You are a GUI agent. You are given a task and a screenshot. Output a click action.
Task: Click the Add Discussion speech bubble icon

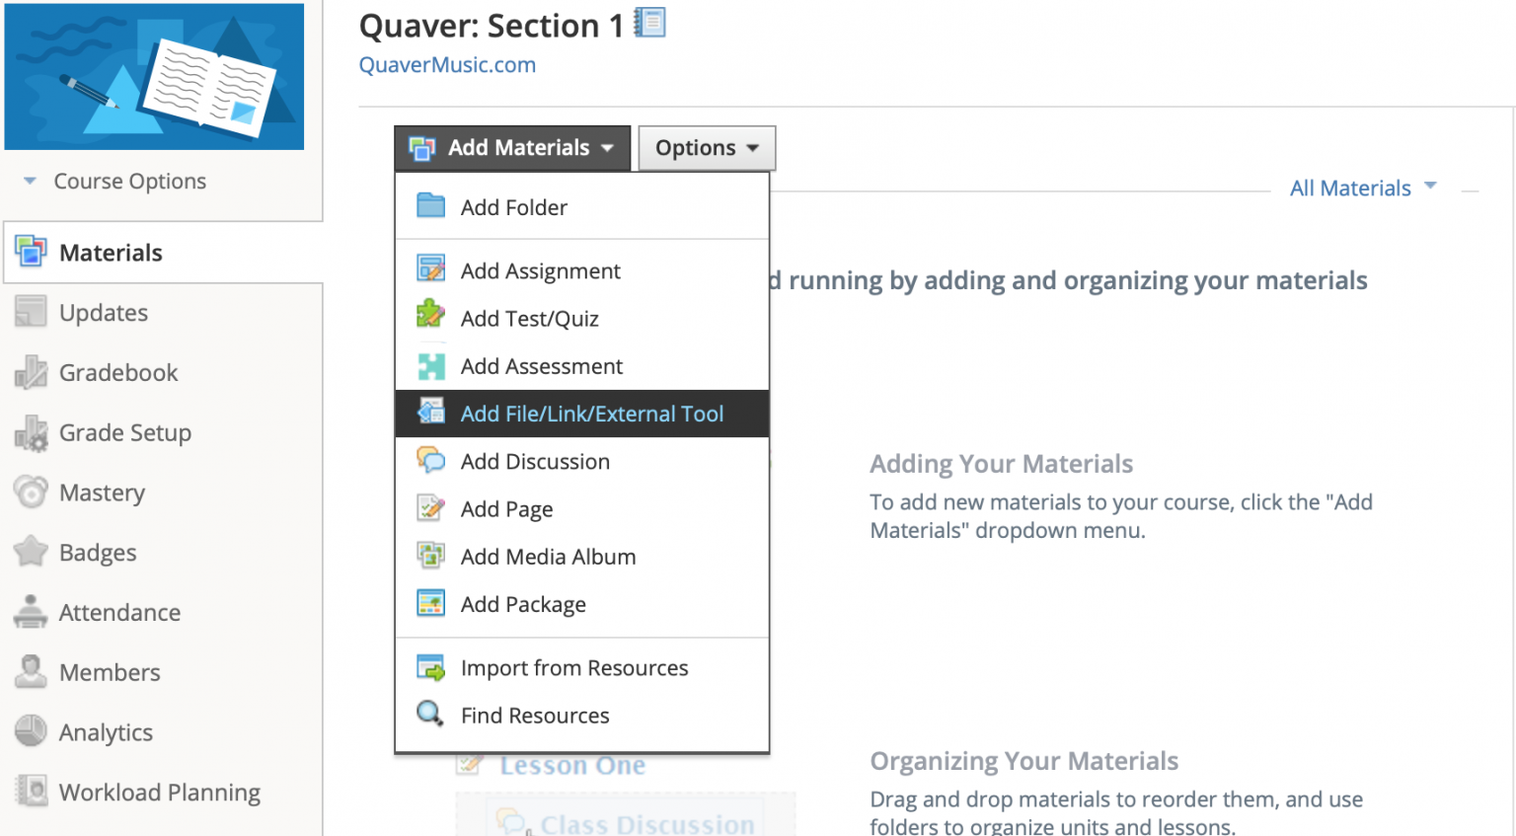[430, 460]
